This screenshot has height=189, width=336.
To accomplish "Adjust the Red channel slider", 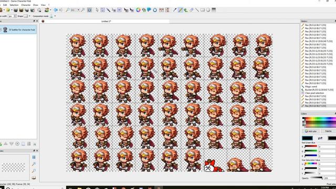I will click(x=310, y=146).
